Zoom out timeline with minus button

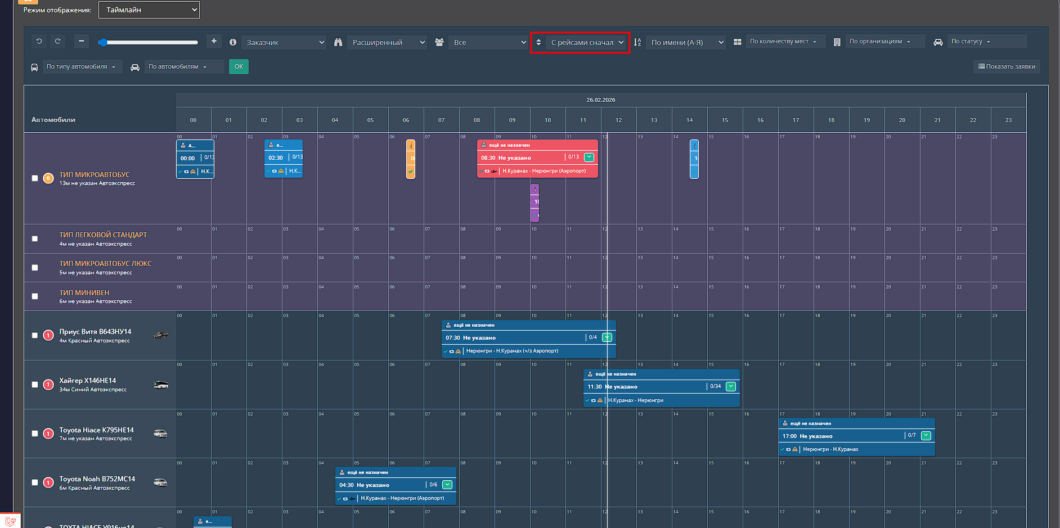[82, 42]
